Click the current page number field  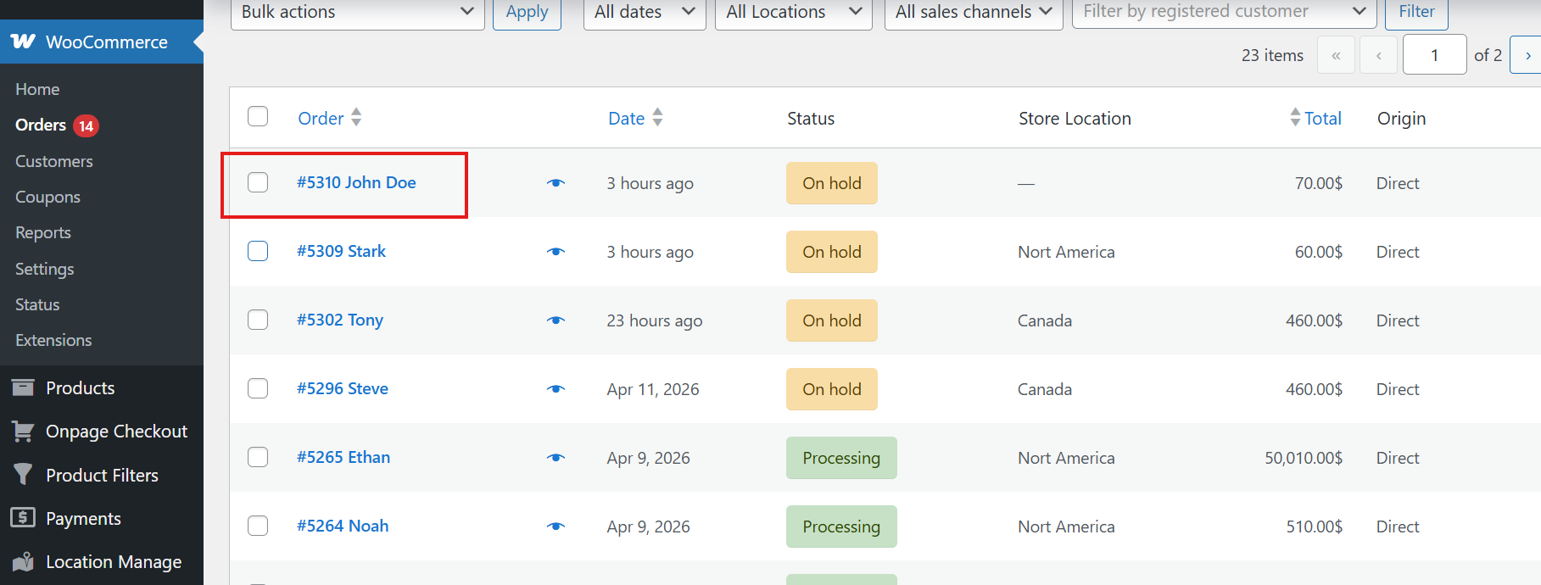1434,55
